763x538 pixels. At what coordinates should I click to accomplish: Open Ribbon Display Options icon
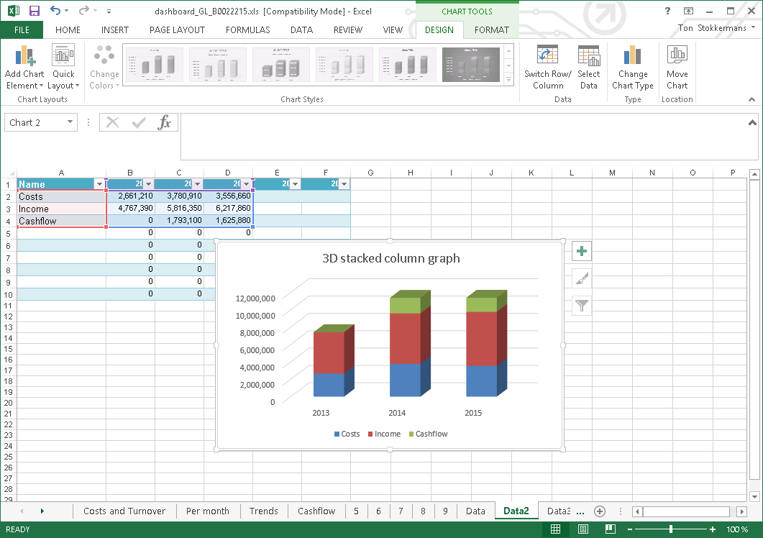(688, 11)
